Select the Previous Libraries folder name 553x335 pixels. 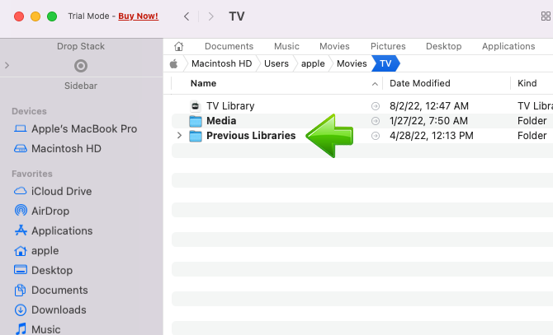pyautogui.click(x=251, y=136)
